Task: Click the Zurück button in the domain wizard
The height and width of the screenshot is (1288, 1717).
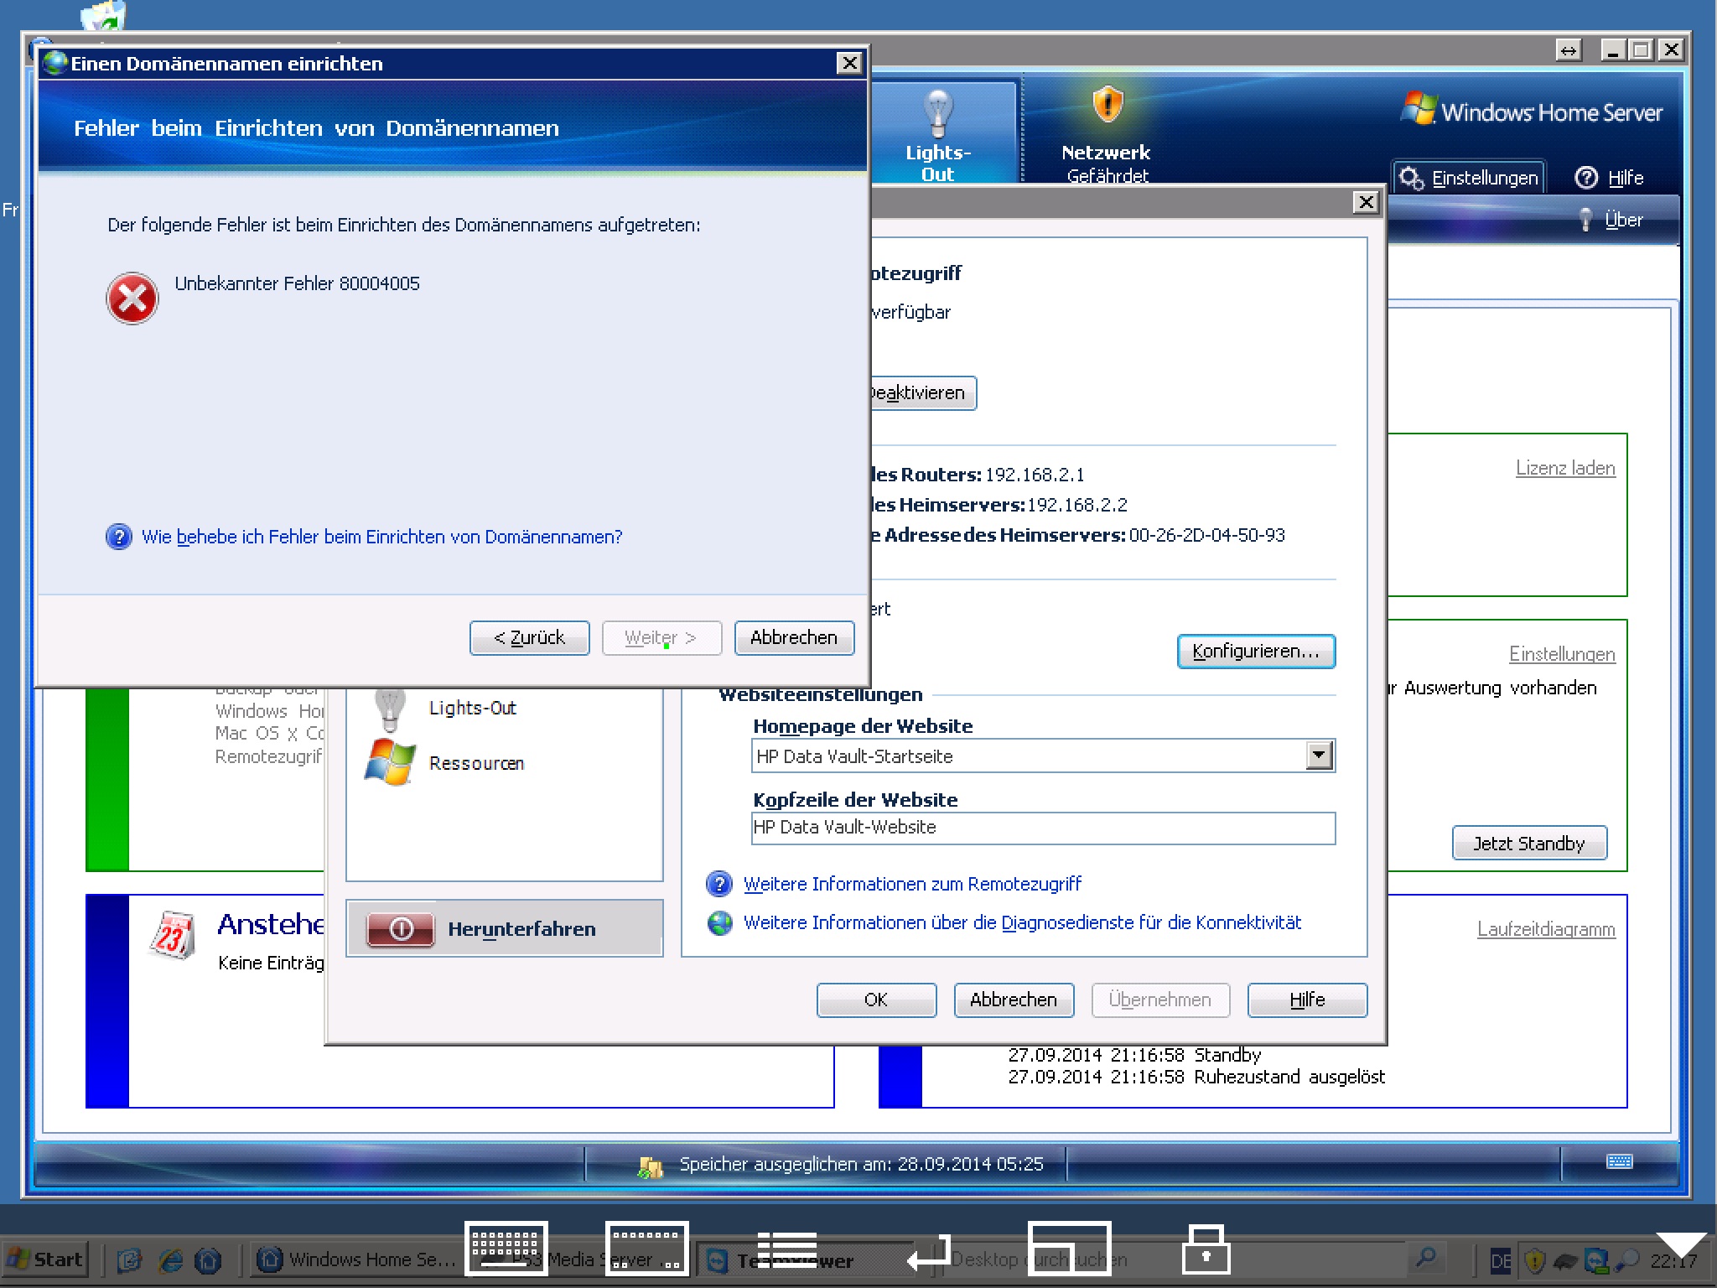Action: (529, 637)
